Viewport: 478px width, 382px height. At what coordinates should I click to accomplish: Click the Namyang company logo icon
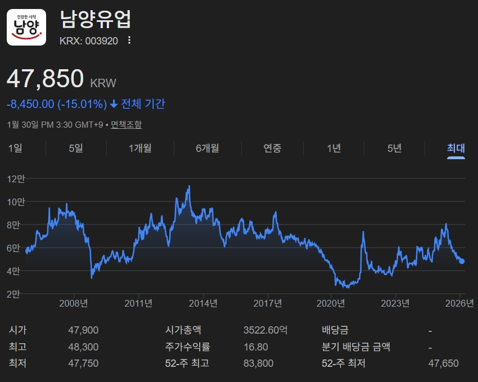26,27
